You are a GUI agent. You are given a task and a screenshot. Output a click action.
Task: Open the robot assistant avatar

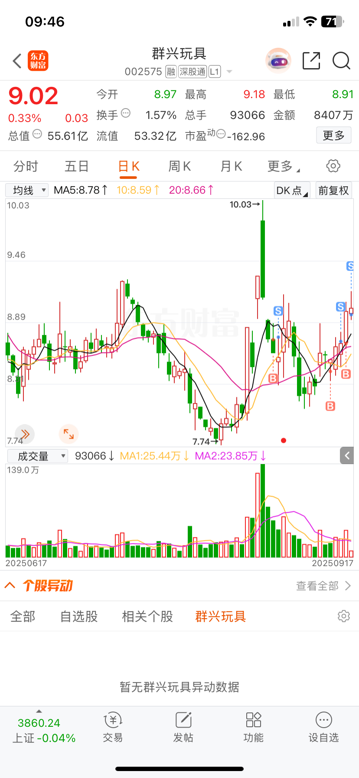click(x=278, y=61)
